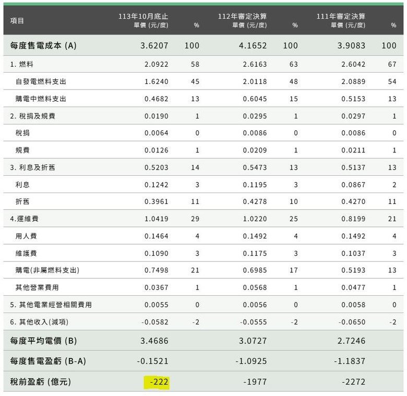Click the 3. 利息及折舊 row label
This screenshot has width=407, height=396.
(33, 167)
